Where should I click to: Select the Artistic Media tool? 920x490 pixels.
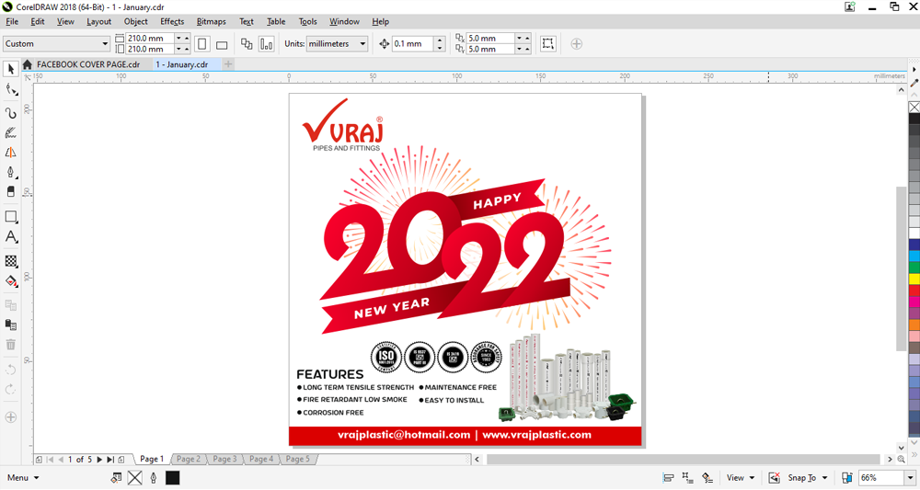pyautogui.click(x=10, y=133)
